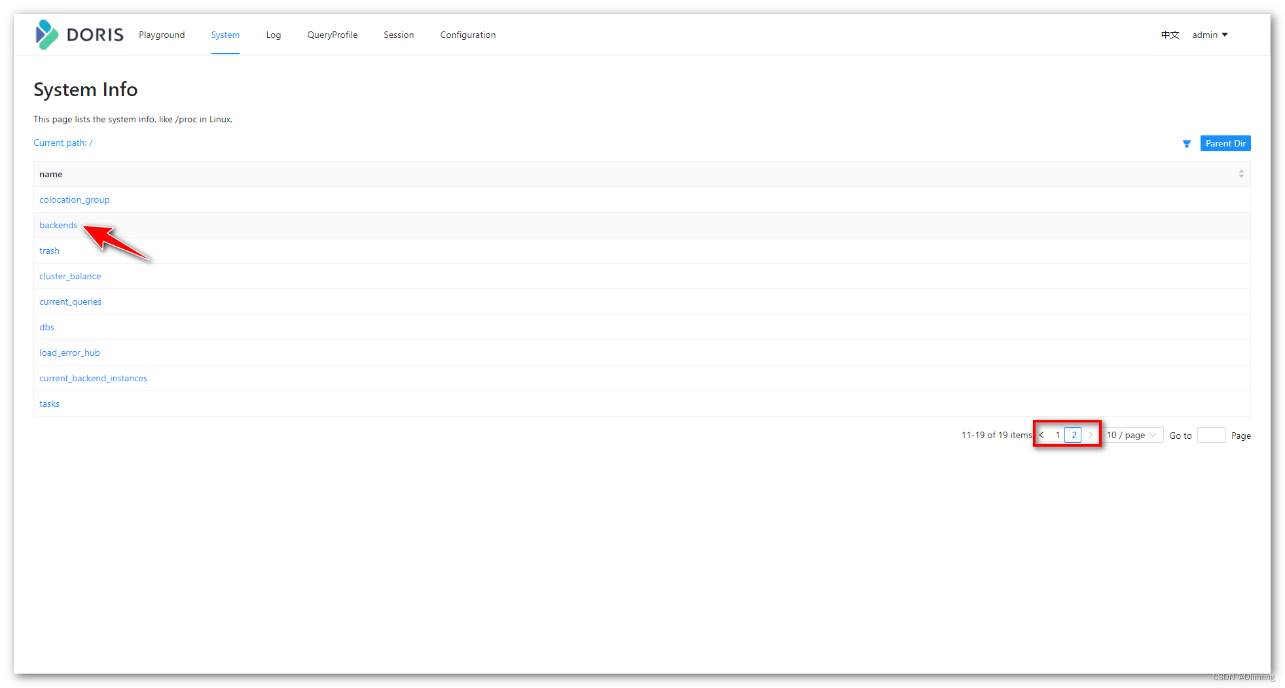
Task: Click the Parent Dir button
Action: coord(1225,143)
